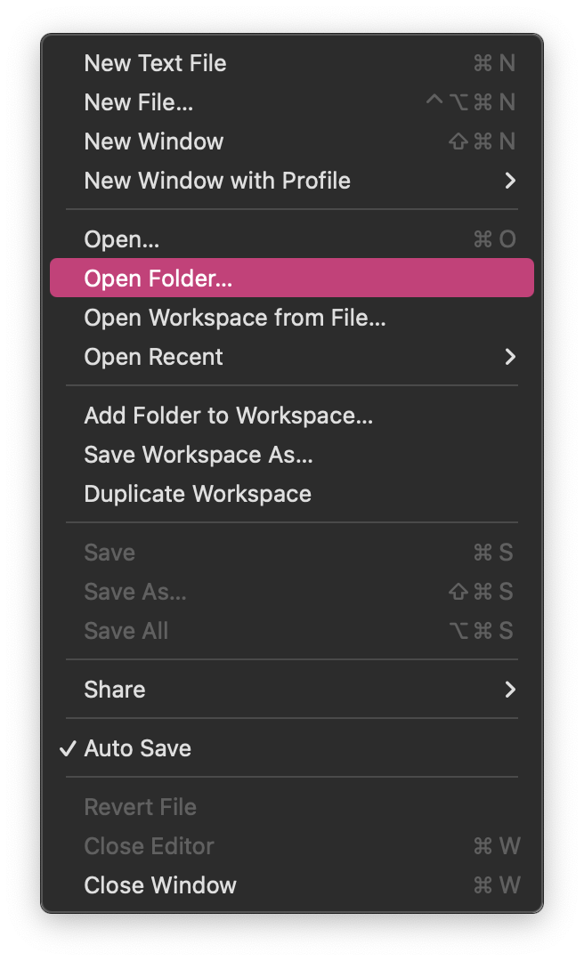Viewport: 584px width, 961px height.
Task: Click the Share submenu arrow
Action: click(510, 690)
